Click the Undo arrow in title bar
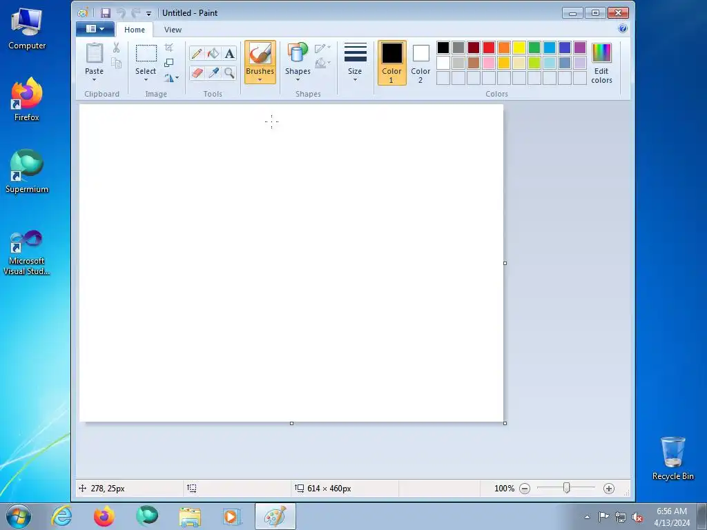Screen dimensions: 707x530 [x=121, y=13]
